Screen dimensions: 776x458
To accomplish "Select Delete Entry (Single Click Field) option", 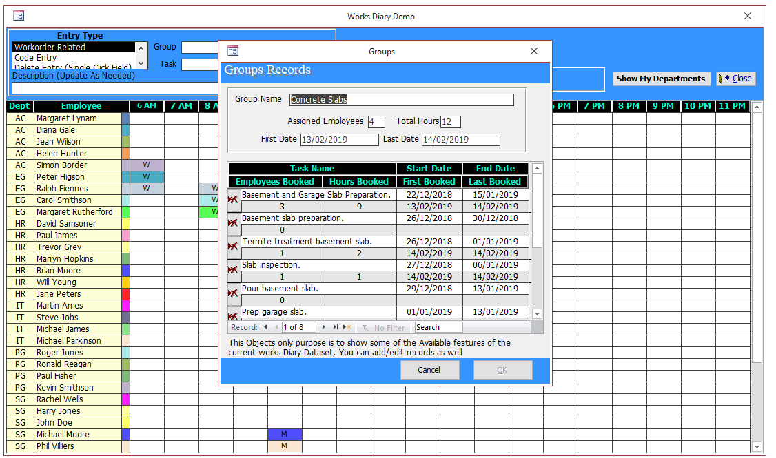I will coord(73,66).
